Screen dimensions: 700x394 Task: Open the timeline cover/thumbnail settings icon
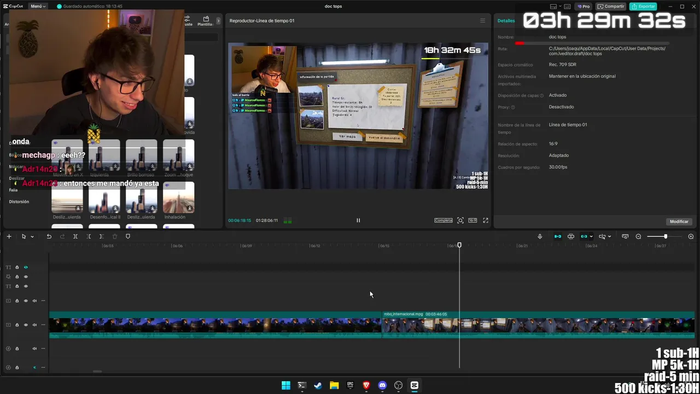tap(625, 236)
